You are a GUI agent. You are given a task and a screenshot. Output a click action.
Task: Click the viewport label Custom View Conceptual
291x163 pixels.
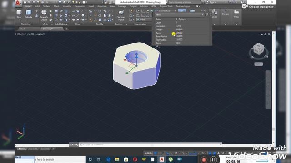click(30, 34)
